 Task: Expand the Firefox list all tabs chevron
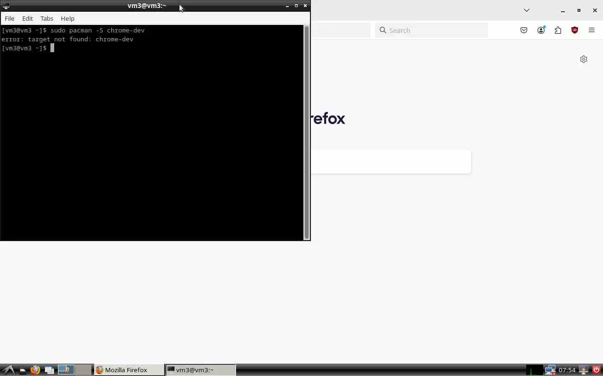(x=527, y=10)
